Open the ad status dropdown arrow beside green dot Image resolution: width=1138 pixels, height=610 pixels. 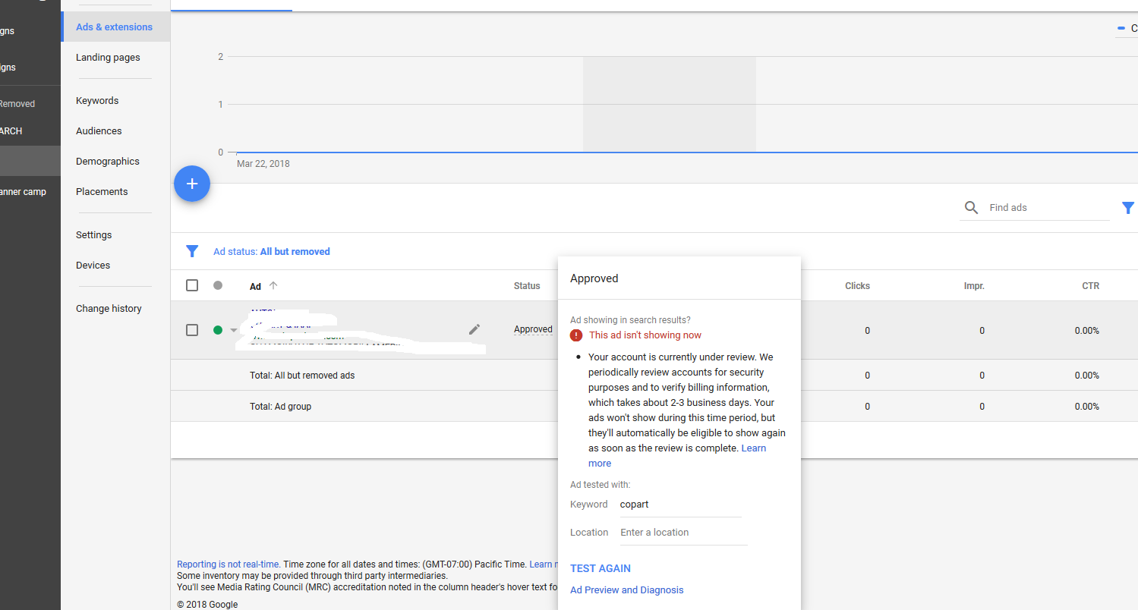click(234, 331)
